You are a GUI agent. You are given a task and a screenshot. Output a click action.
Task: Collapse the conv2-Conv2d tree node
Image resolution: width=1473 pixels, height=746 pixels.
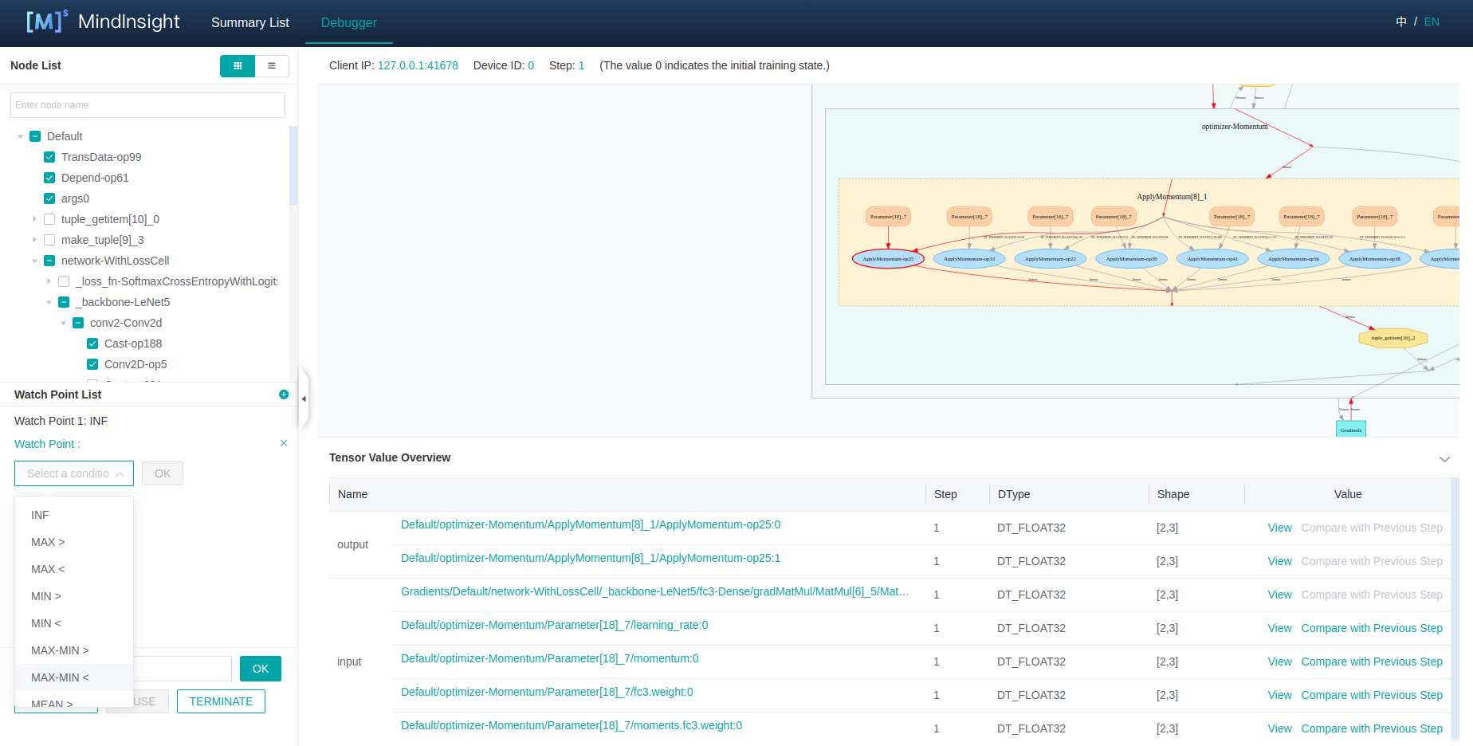coord(63,323)
